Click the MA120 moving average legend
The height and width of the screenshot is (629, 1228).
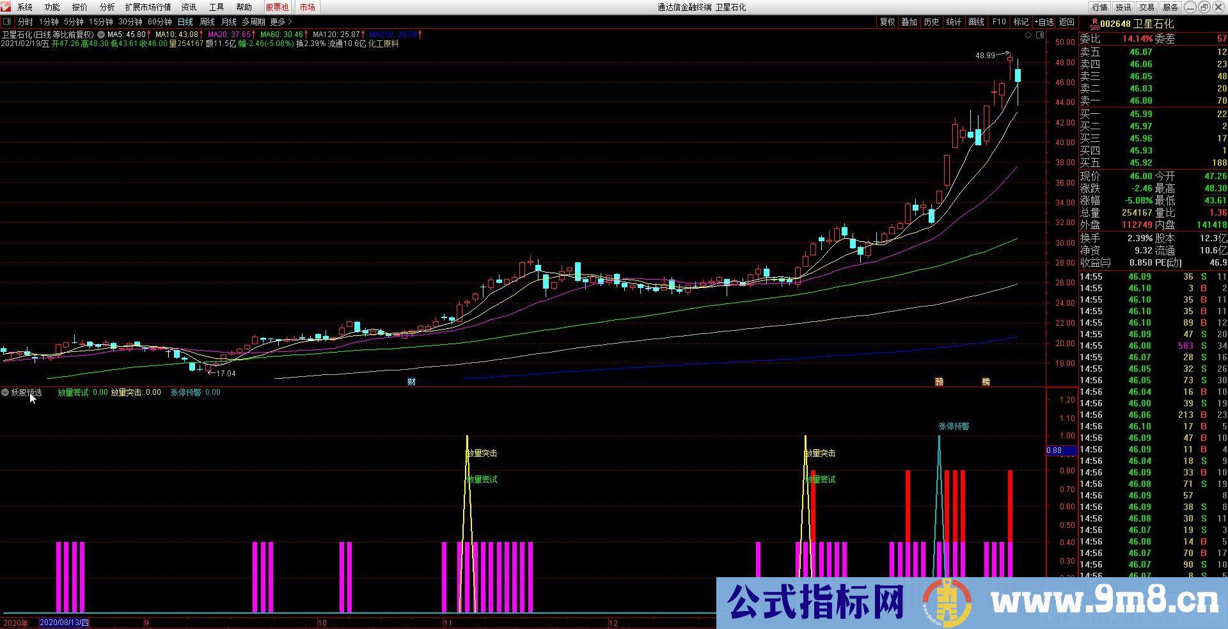338,35
